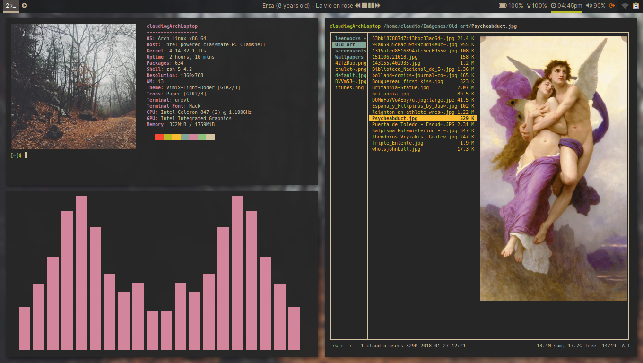Screen dimensions: 643x363
Task: Click the path '/home/claudio/Imágenes/Old art/'
Action: (427, 26)
